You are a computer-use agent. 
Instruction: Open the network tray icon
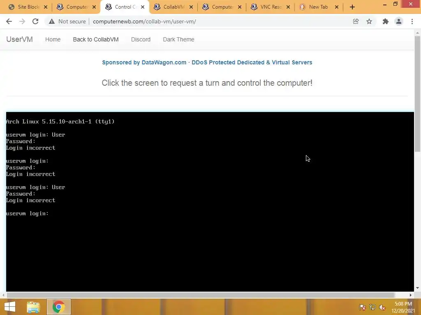coord(372,307)
